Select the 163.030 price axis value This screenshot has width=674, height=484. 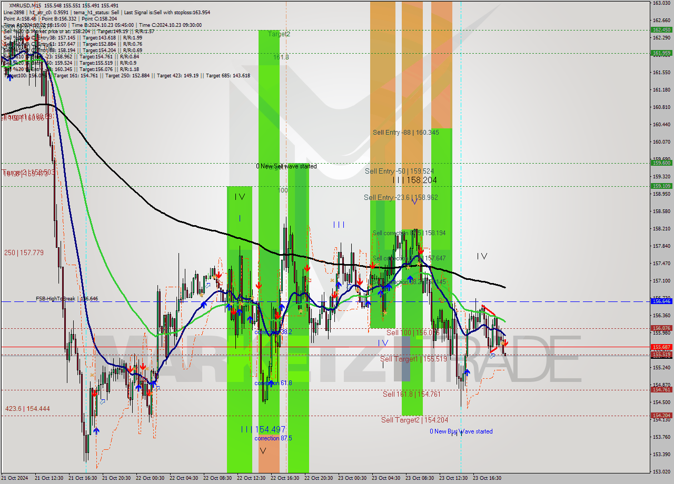661,3
